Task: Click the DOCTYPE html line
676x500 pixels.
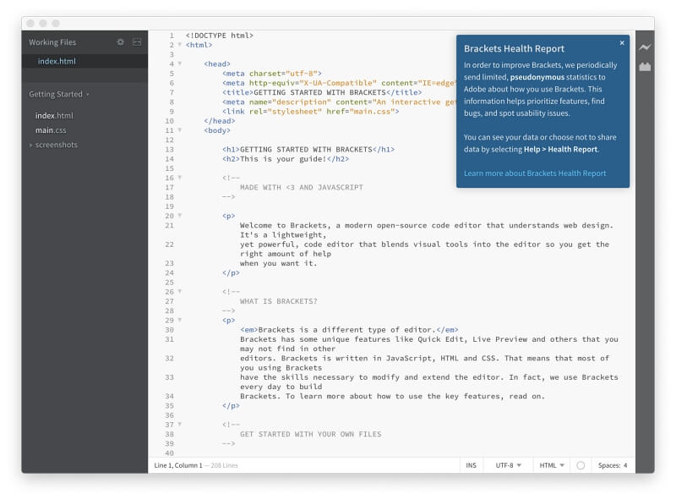Action: [220, 36]
